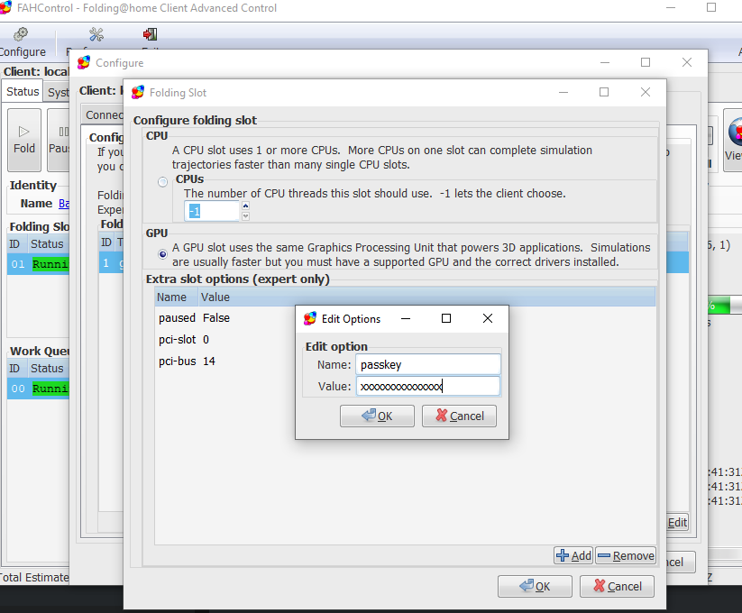Cancel the Edit Options dialog

459,416
